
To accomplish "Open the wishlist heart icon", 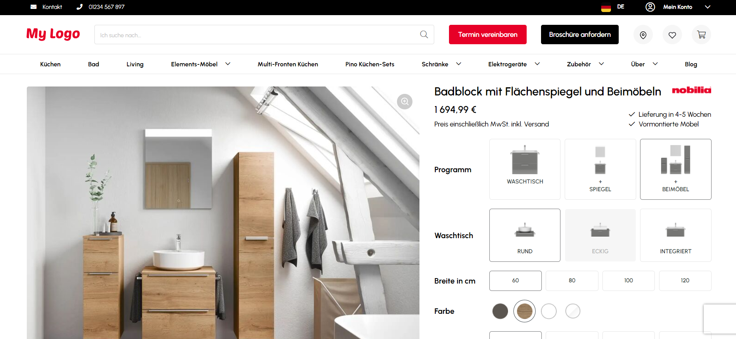I will (x=672, y=35).
